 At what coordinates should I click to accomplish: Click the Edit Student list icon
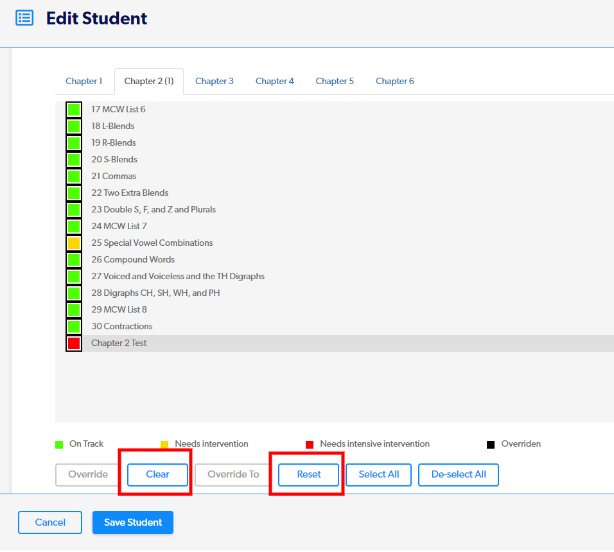24,18
